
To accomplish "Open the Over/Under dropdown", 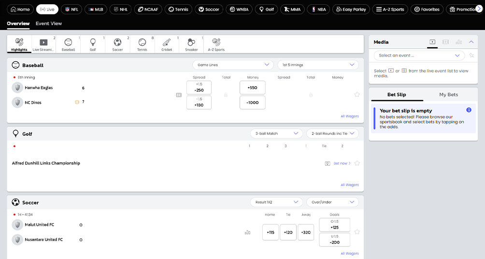I will click(x=332, y=202).
